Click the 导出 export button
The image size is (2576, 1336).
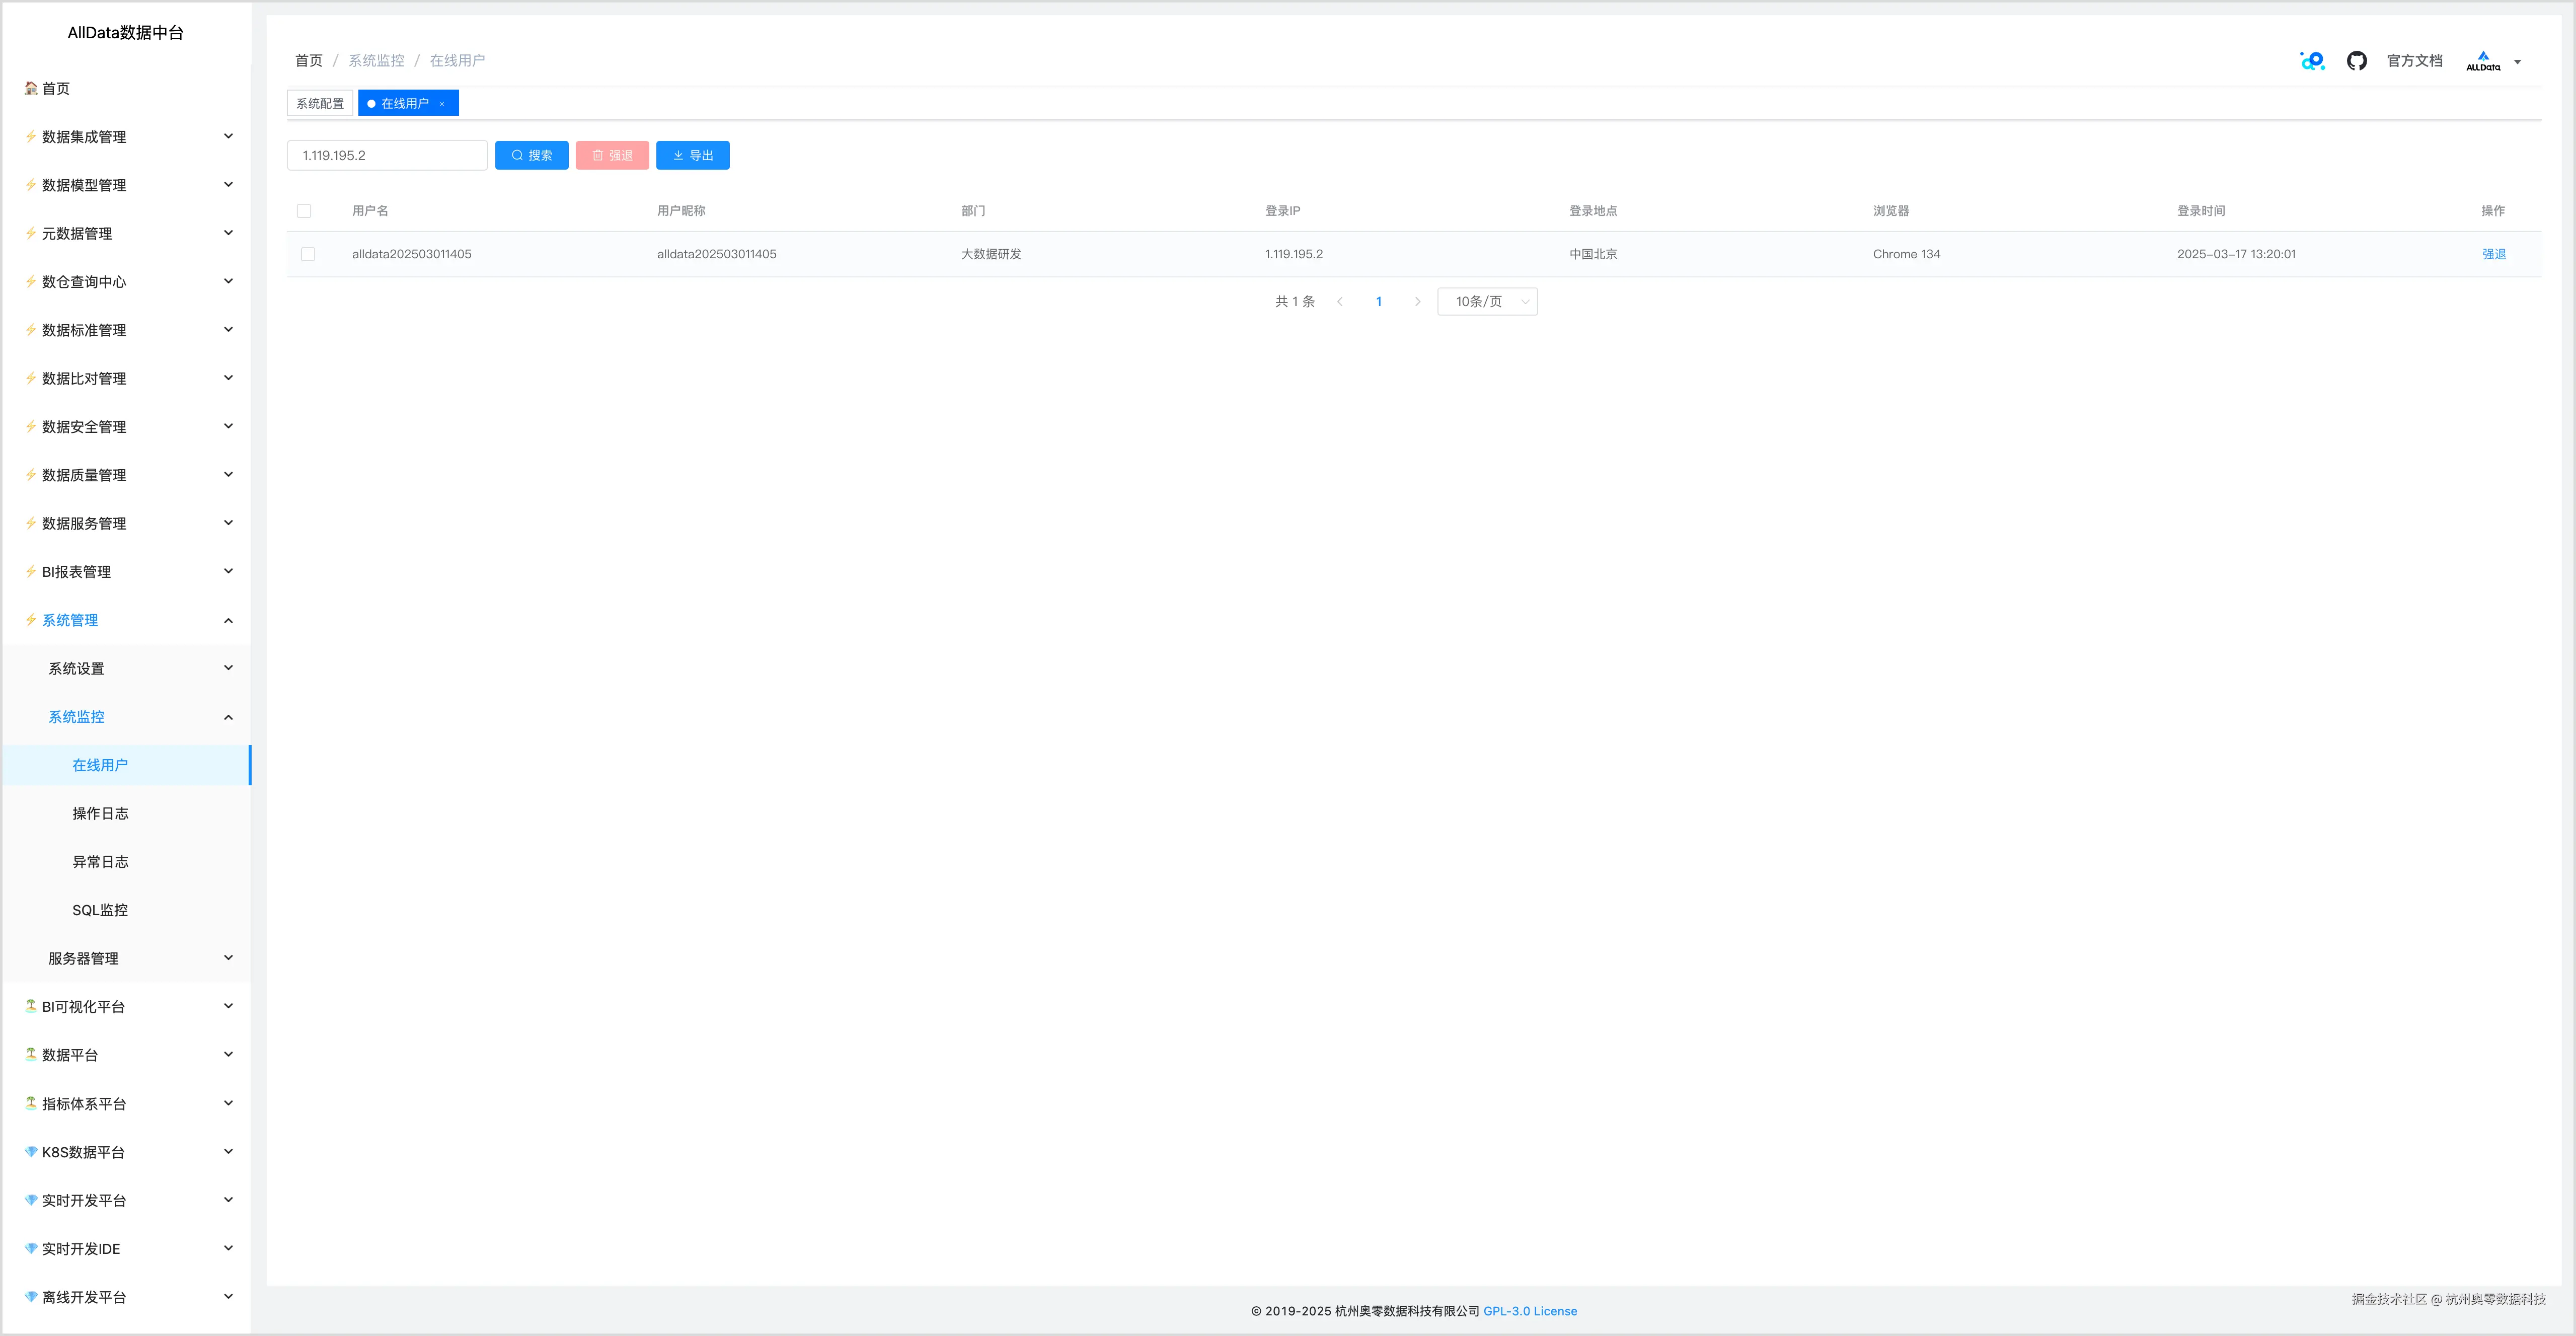(x=692, y=156)
